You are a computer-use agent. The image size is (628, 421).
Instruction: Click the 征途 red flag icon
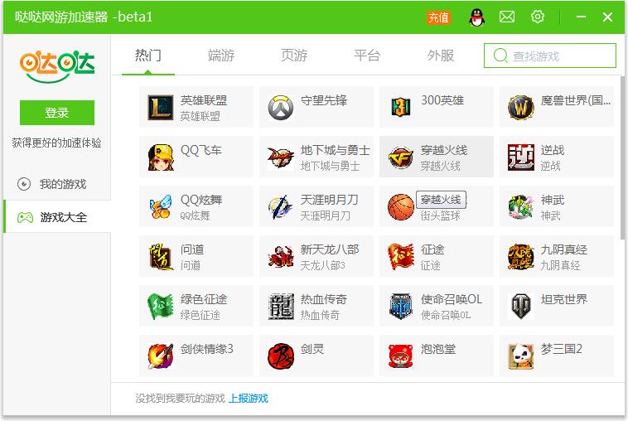pos(401,256)
